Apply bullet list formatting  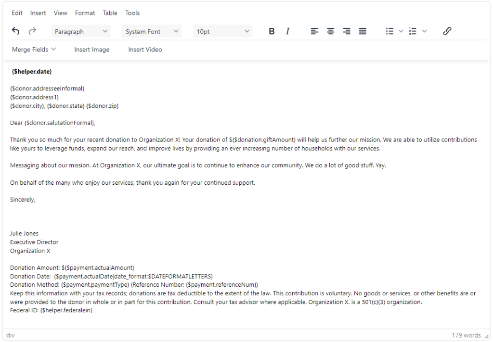pos(389,31)
